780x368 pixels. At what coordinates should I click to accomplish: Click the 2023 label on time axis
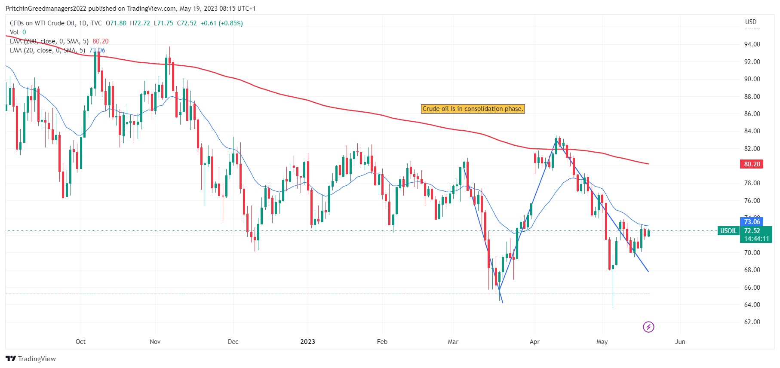point(307,342)
